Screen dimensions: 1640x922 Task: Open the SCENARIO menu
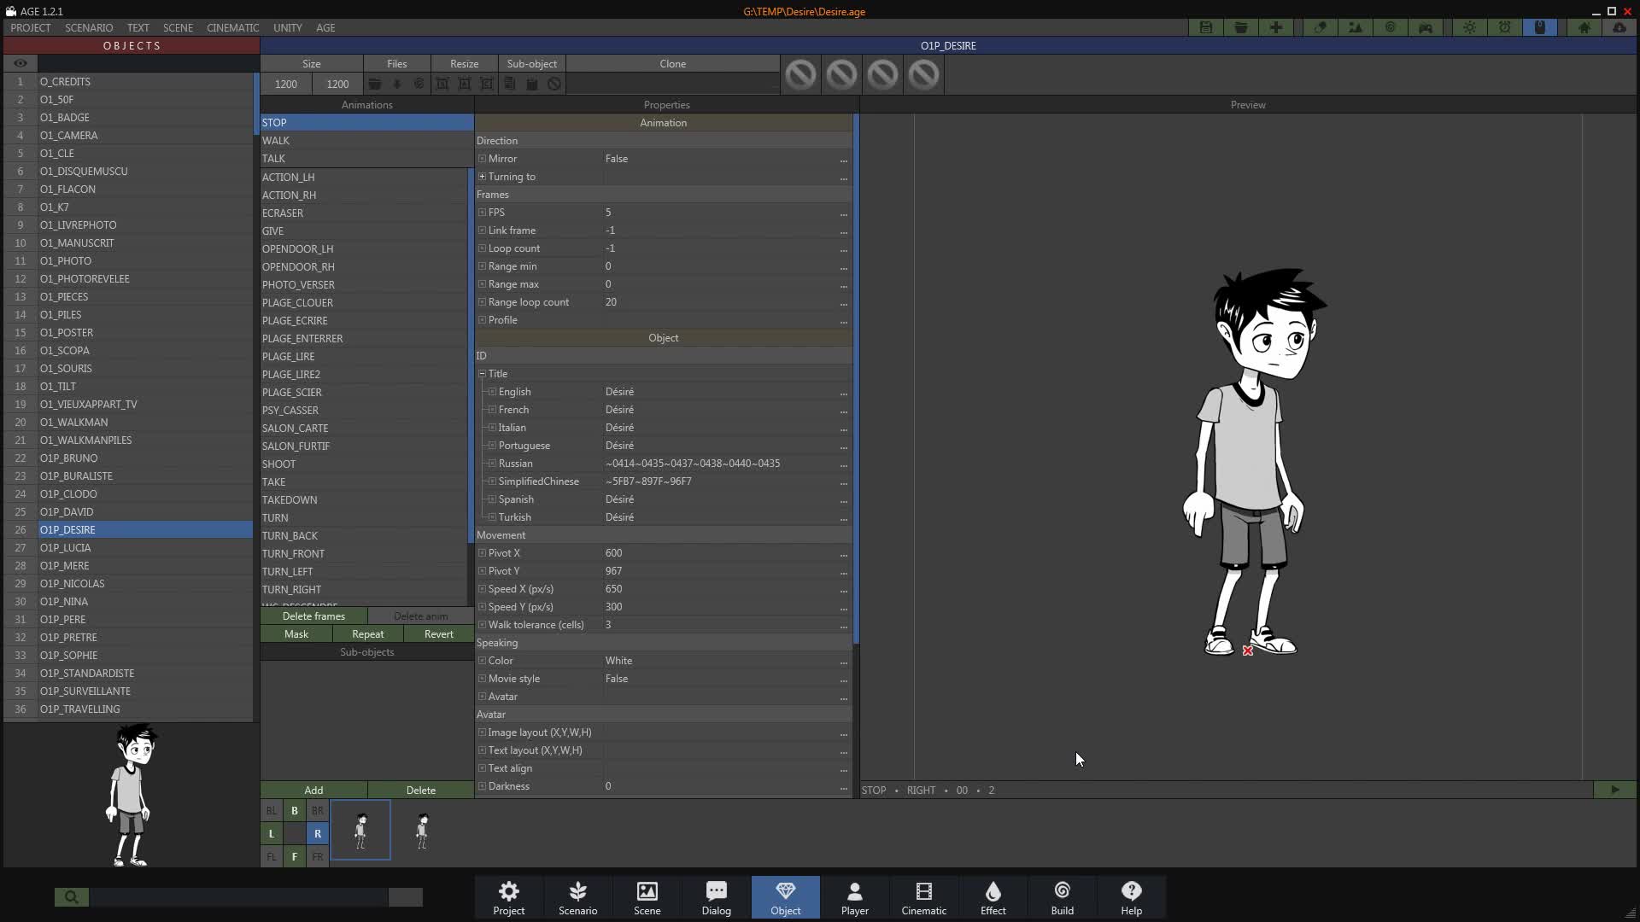[x=89, y=27]
